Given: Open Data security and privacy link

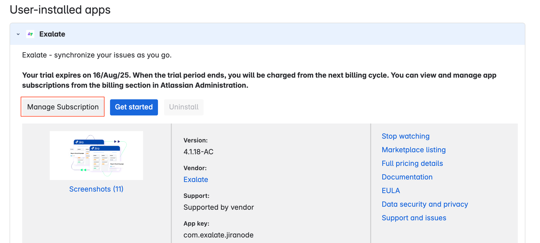Looking at the screenshot, I should point(425,204).
